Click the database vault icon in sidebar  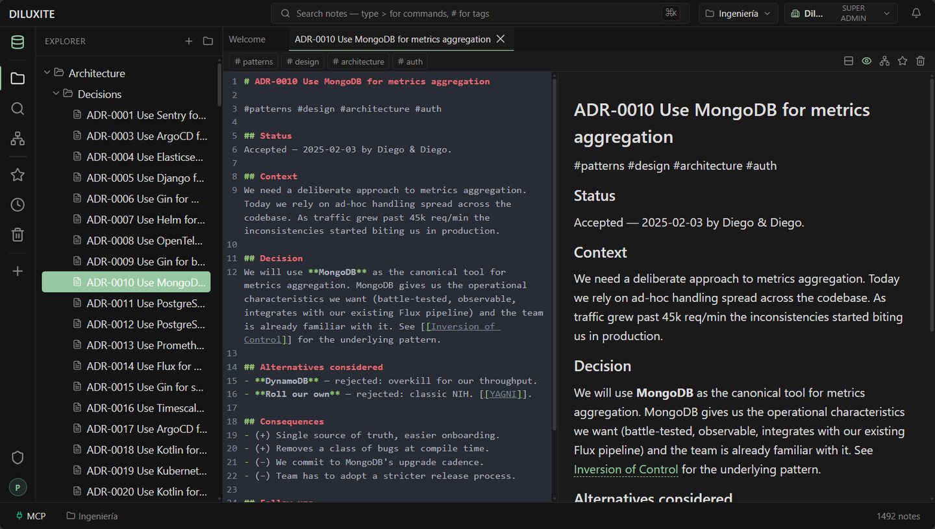click(18, 42)
